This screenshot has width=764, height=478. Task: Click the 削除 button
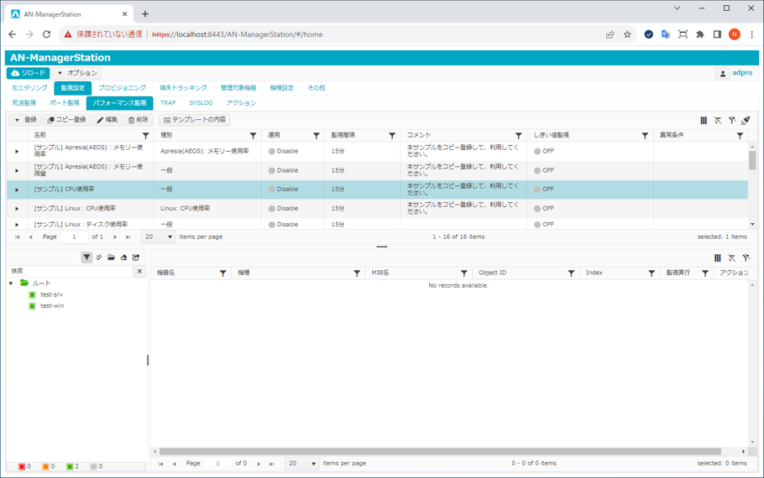[x=139, y=120]
